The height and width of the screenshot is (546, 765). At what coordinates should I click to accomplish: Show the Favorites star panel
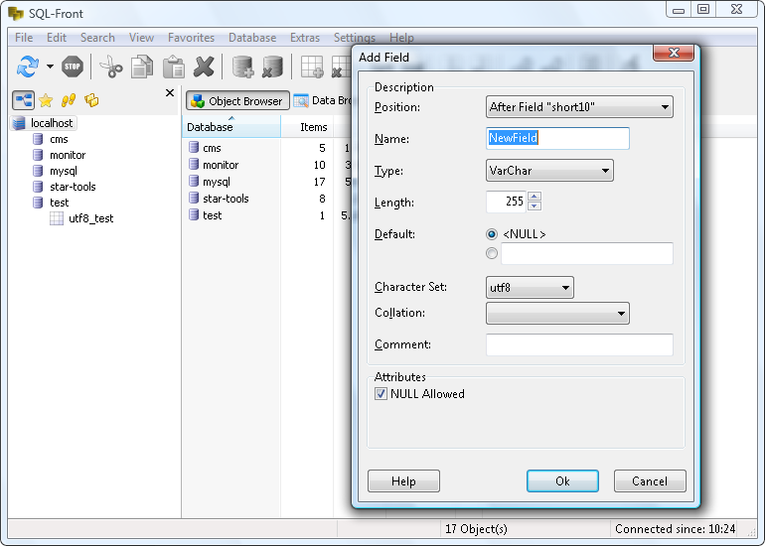pyautogui.click(x=46, y=100)
